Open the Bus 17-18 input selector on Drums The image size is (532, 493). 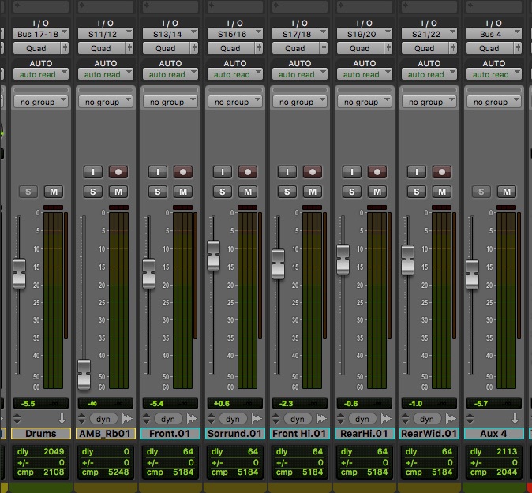(x=41, y=34)
